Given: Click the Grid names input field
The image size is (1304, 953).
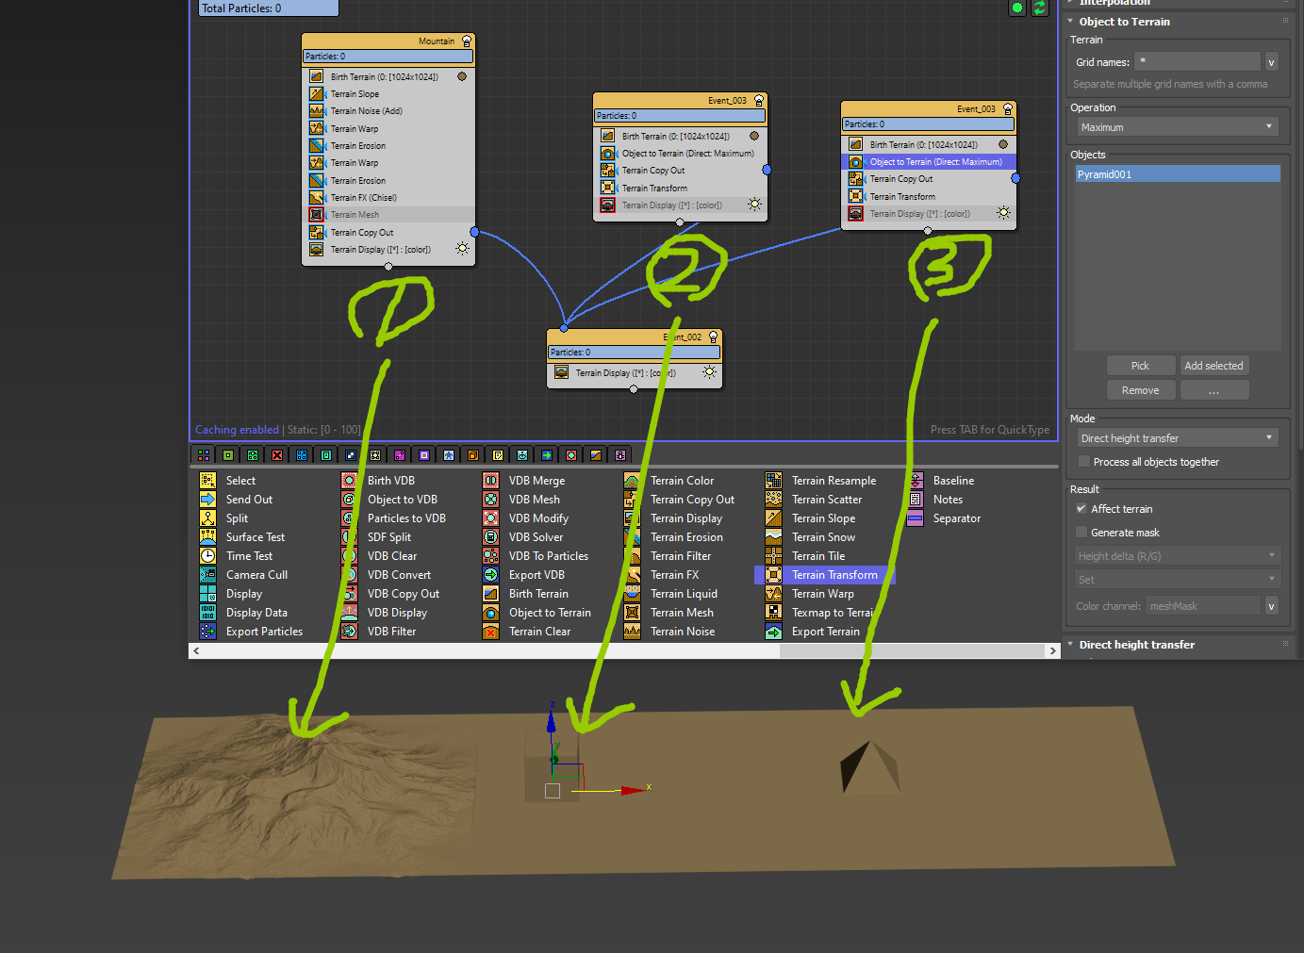Looking at the screenshot, I should (1197, 62).
